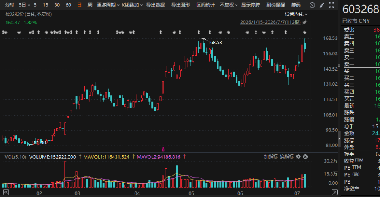Expand the 更多周期 dropdown
The image size is (380, 197).
[x=108, y=5]
